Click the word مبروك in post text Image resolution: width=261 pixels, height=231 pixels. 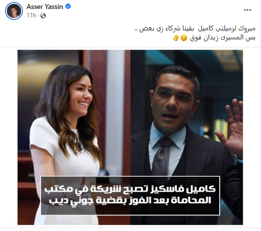(249, 28)
